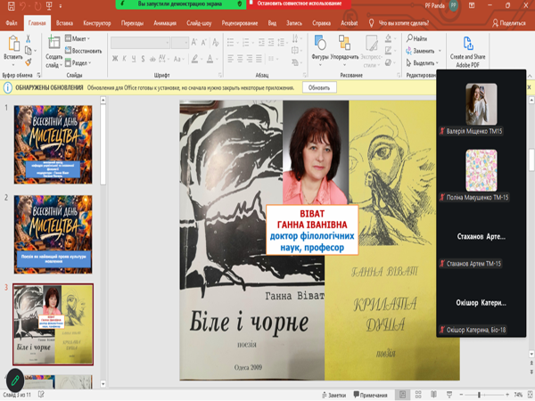The image size is (535, 401).
Task: Click the zoom slider in status bar
Action: coord(484,395)
